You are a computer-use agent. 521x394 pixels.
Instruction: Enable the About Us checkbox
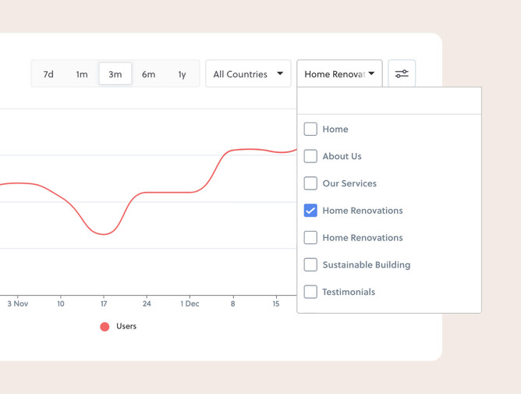pyautogui.click(x=310, y=156)
